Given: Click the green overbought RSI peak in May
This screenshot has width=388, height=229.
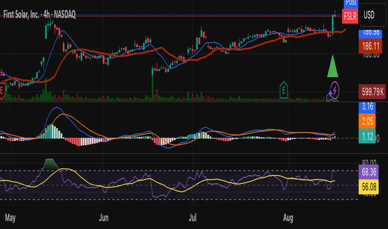Looking at the screenshot, I should point(50,163).
